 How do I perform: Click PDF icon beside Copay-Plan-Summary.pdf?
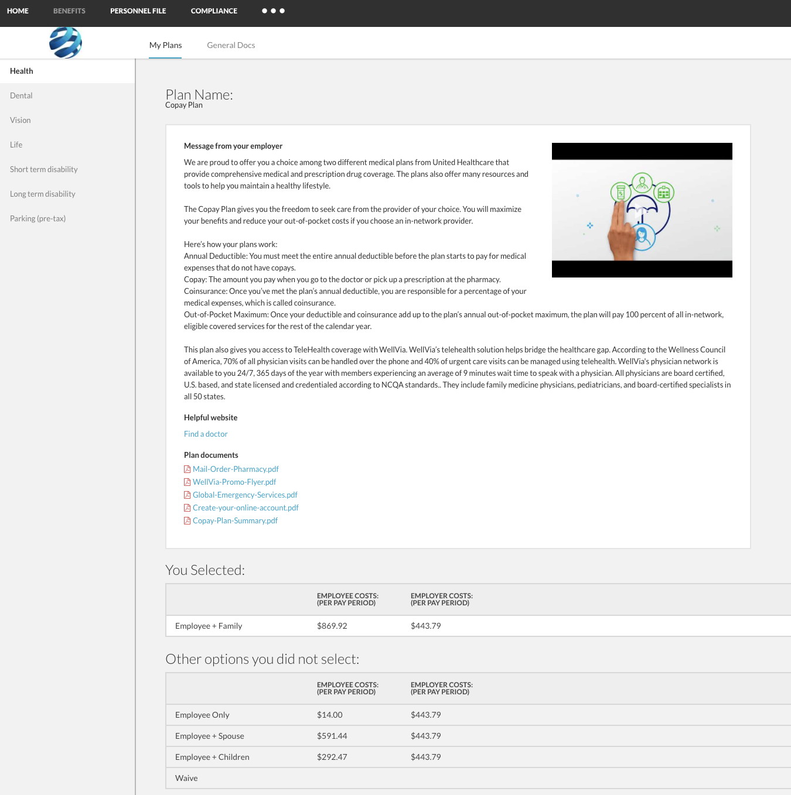[x=187, y=520]
